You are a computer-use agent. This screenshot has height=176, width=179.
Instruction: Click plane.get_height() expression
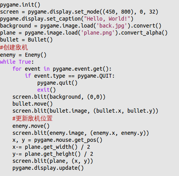pos(53,154)
